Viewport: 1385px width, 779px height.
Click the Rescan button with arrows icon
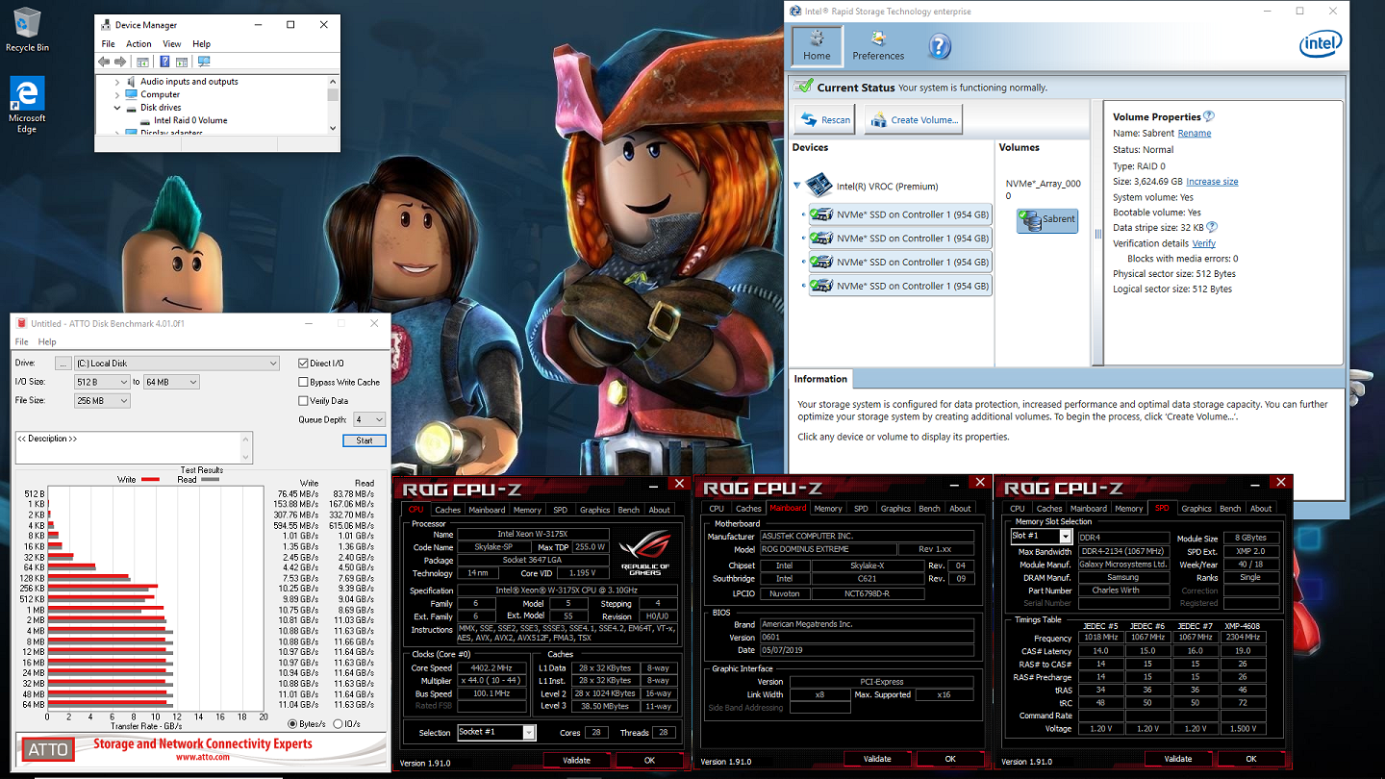click(824, 119)
